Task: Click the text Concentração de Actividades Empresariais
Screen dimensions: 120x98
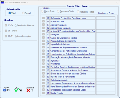Action: 69,51
